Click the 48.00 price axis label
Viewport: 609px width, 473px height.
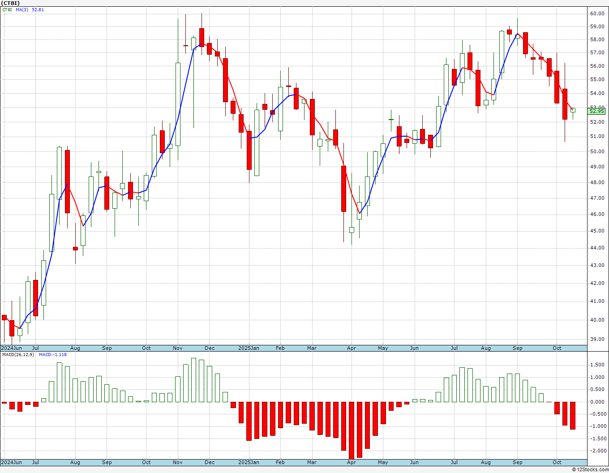(x=597, y=182)
